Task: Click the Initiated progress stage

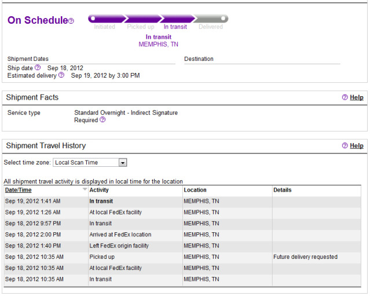Action: (105, 26)
